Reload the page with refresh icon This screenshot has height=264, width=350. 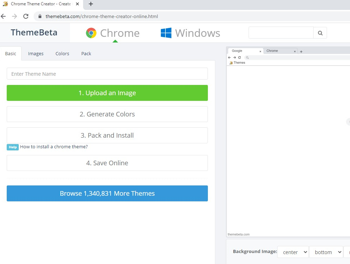26,16
